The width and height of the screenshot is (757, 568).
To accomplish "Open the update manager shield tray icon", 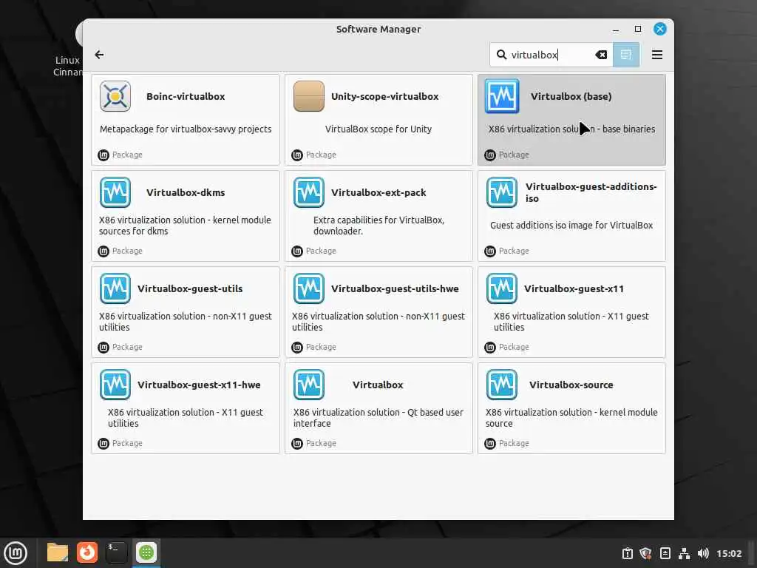I will (x=645, y=553).
